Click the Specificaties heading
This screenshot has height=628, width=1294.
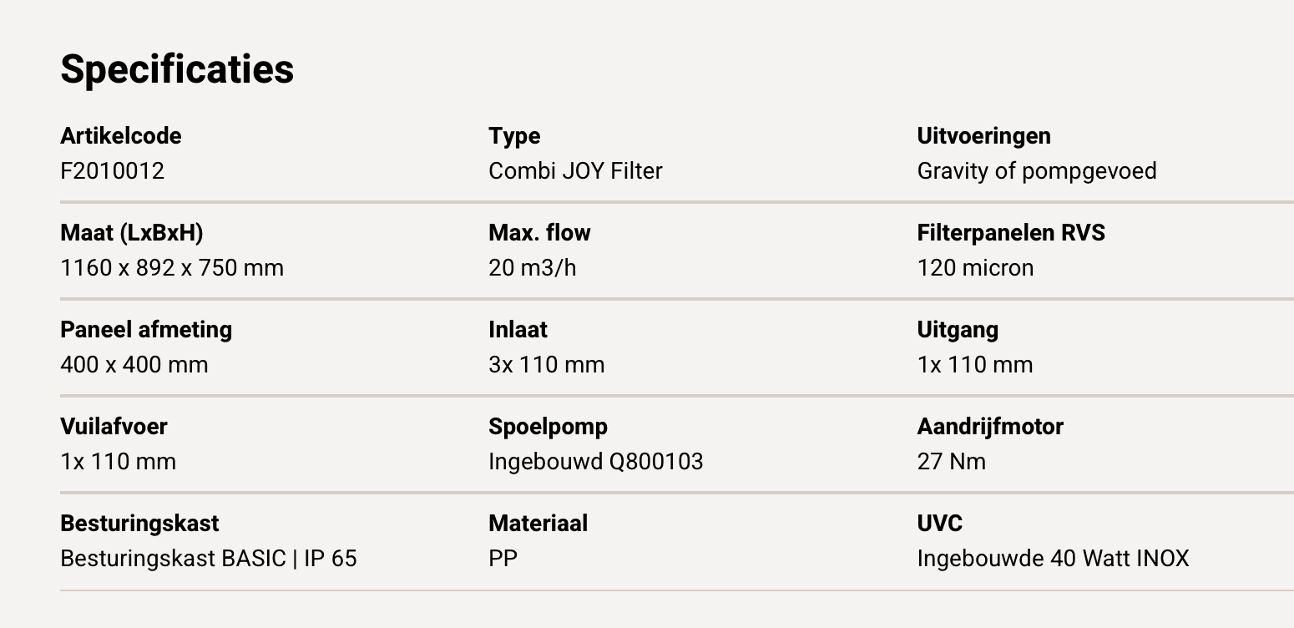(x=177, y=69)
